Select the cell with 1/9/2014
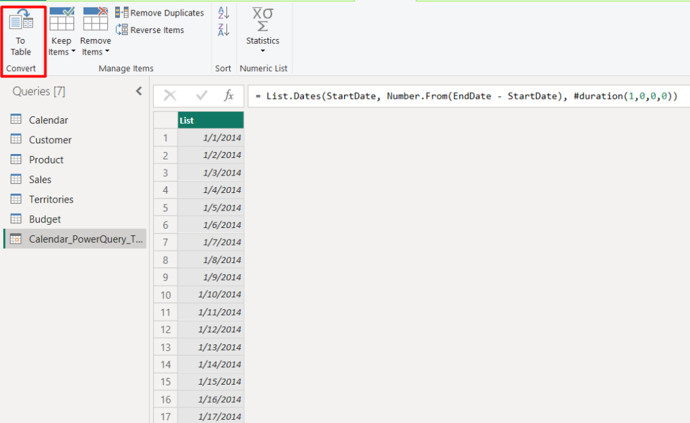This screenshot has height=423, width=690. pos(211,277)
